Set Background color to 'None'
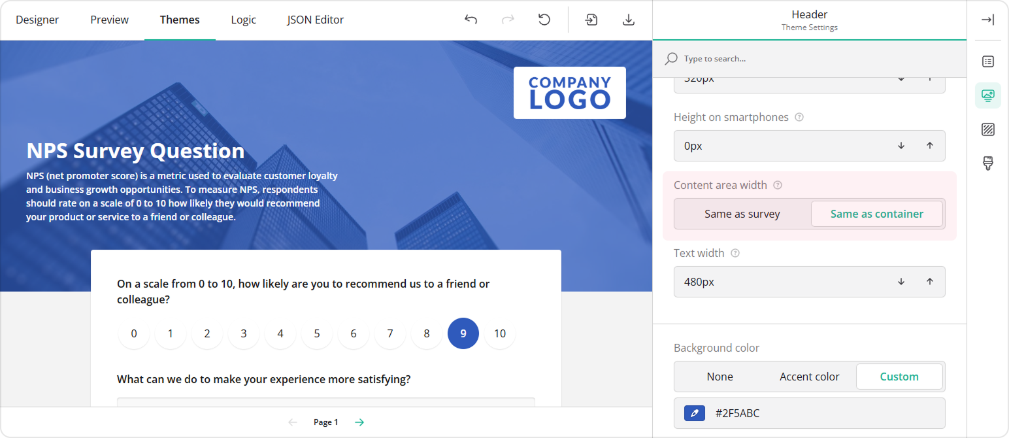The width and height of the screenshot is (1009, 438). point(720,377)
